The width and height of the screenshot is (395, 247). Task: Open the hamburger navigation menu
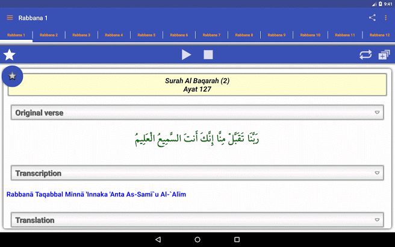10,17
